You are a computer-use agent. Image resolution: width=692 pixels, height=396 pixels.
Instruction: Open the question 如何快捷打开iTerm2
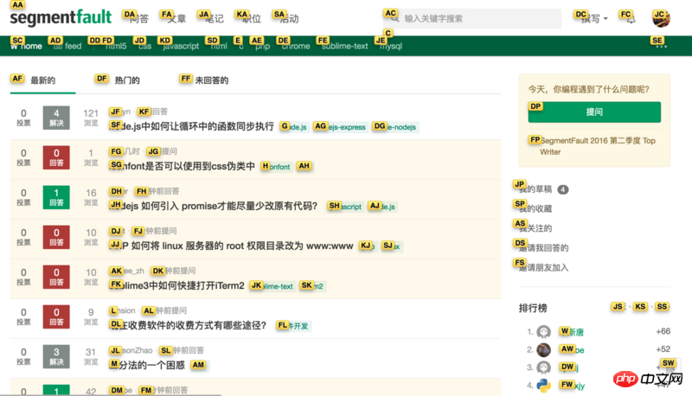tap(176, 285)
